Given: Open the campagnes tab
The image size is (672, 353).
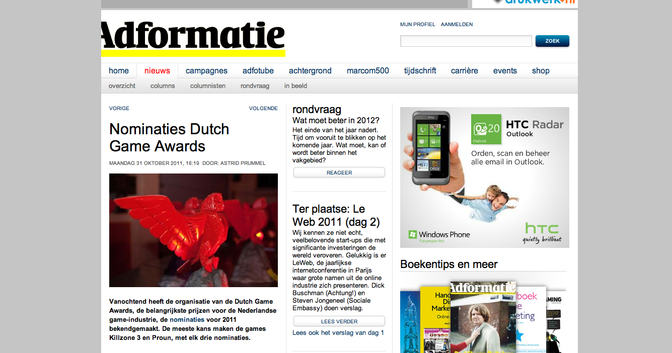Looking at the screenshot, I should tap(206, 71).
